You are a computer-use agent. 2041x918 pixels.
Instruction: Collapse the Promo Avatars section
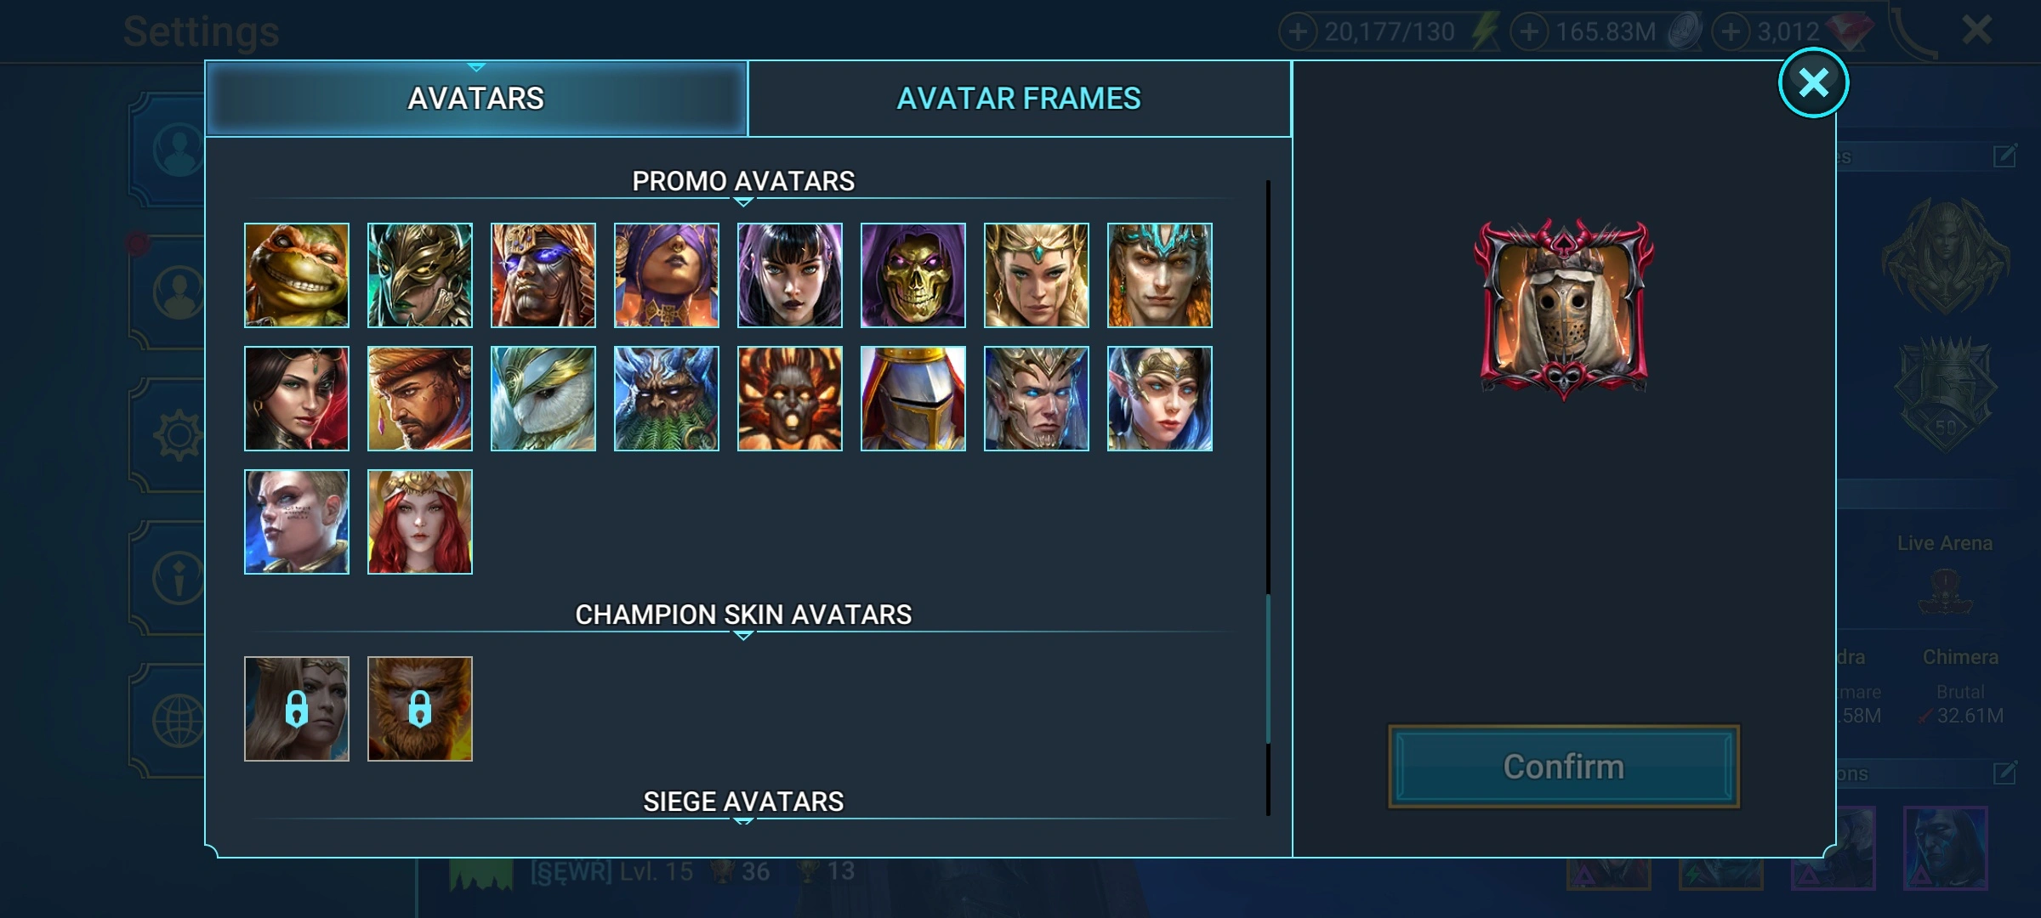tap(743, 182)
